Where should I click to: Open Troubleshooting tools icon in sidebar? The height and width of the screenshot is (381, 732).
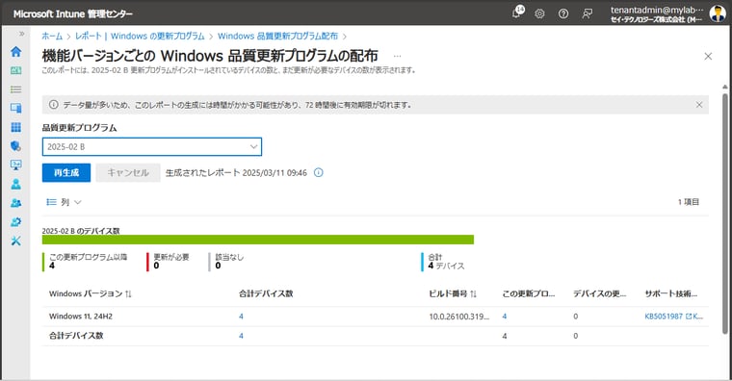click(x=15, y=241)
